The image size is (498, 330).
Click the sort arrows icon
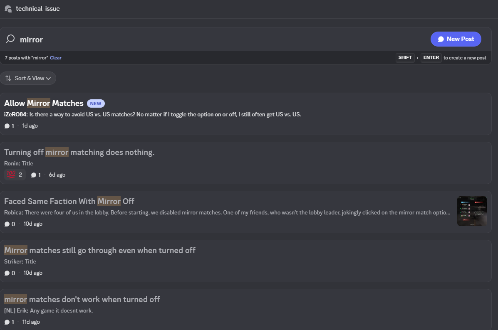pyautogui.click(x=8, y=78)
